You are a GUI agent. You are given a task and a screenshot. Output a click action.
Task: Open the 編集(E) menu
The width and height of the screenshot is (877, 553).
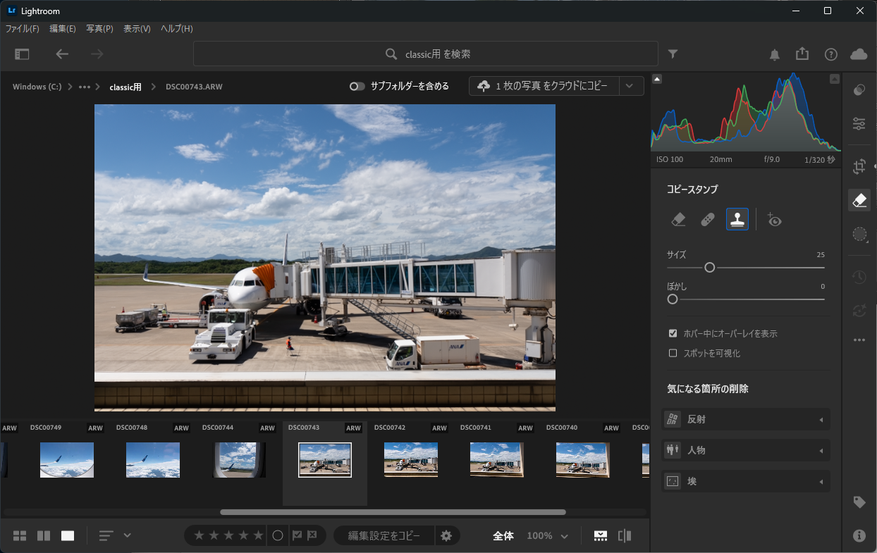63,29
